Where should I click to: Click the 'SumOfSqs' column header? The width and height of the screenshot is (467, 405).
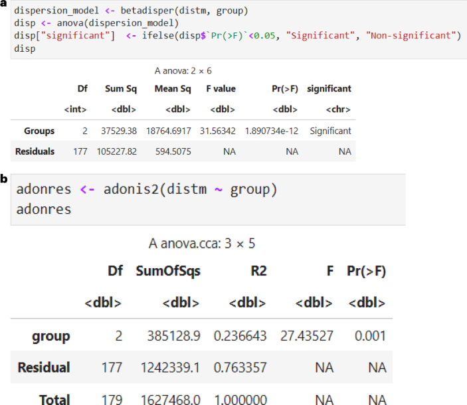(167, 271)
